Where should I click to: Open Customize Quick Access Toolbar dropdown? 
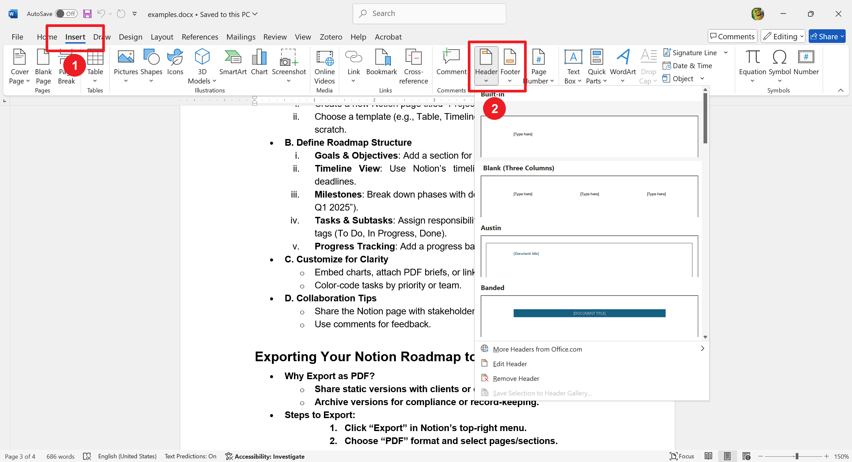click(135, 14)
